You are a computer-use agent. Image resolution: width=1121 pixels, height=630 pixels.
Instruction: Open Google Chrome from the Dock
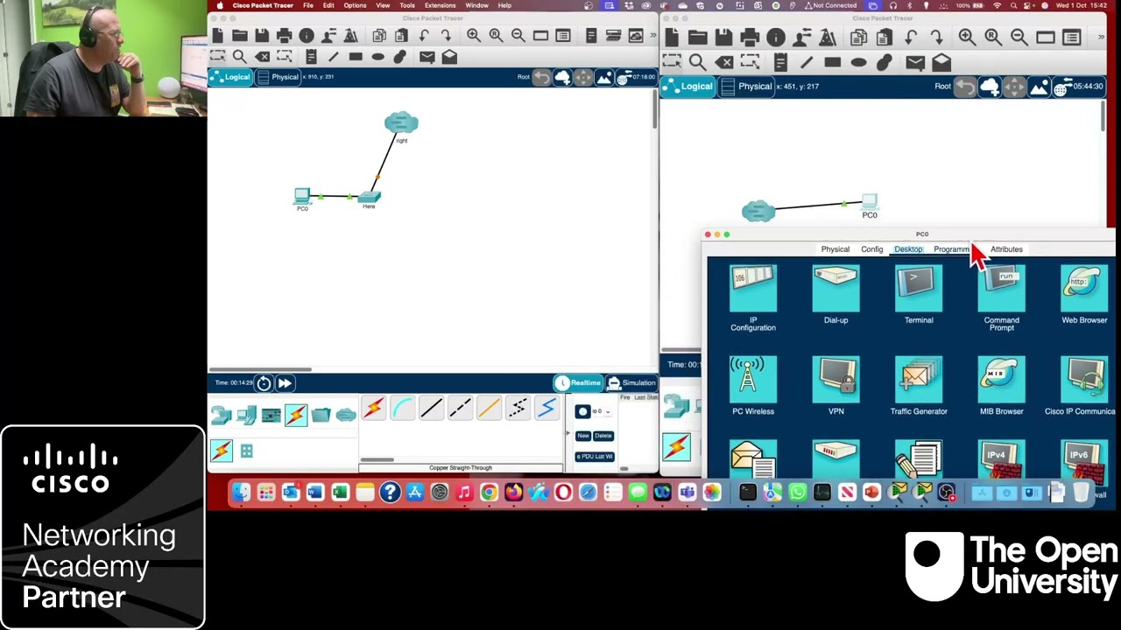(489, 493)
